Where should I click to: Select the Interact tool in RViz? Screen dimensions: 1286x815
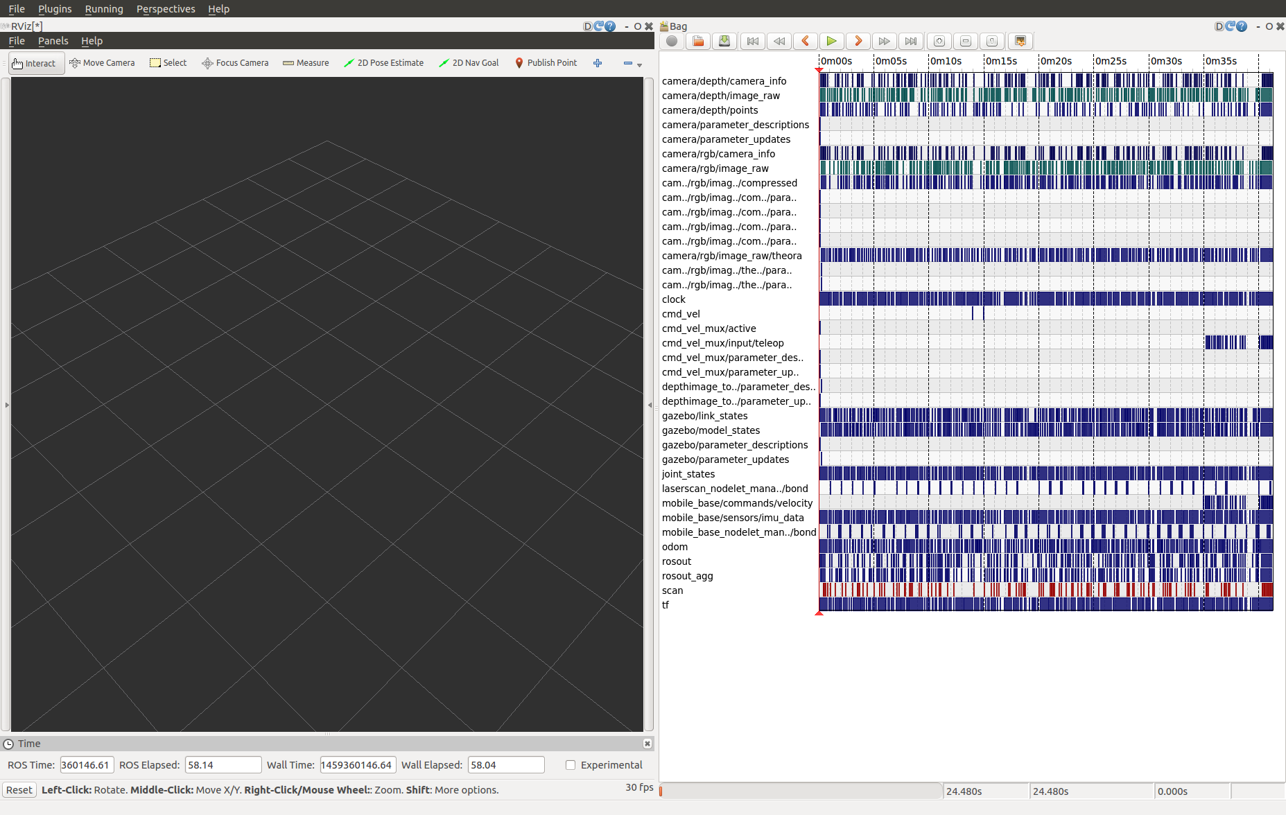pyautogui.click(x=37, y=63)
